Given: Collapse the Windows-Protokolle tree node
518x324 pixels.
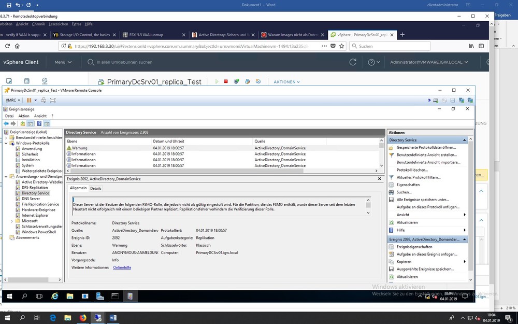Looking at the screenshot, I should (x=6, y=143).
